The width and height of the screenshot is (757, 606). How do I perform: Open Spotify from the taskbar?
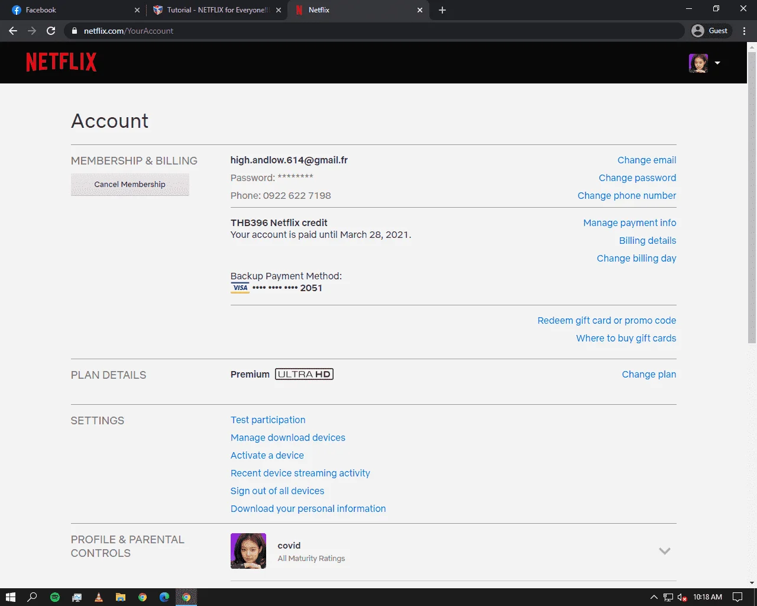pyautogui.click(x=55, y=597)
